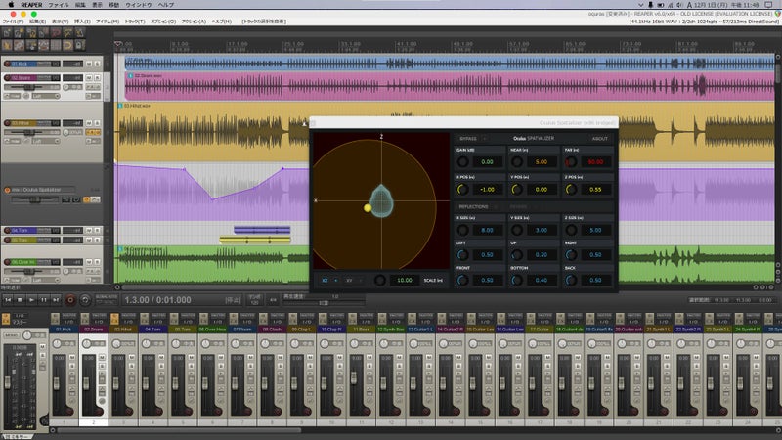Click the X POS value field showing -1.00

click(487, 190)
